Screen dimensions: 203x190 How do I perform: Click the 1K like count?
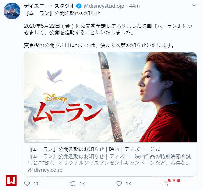pos(128,184)
